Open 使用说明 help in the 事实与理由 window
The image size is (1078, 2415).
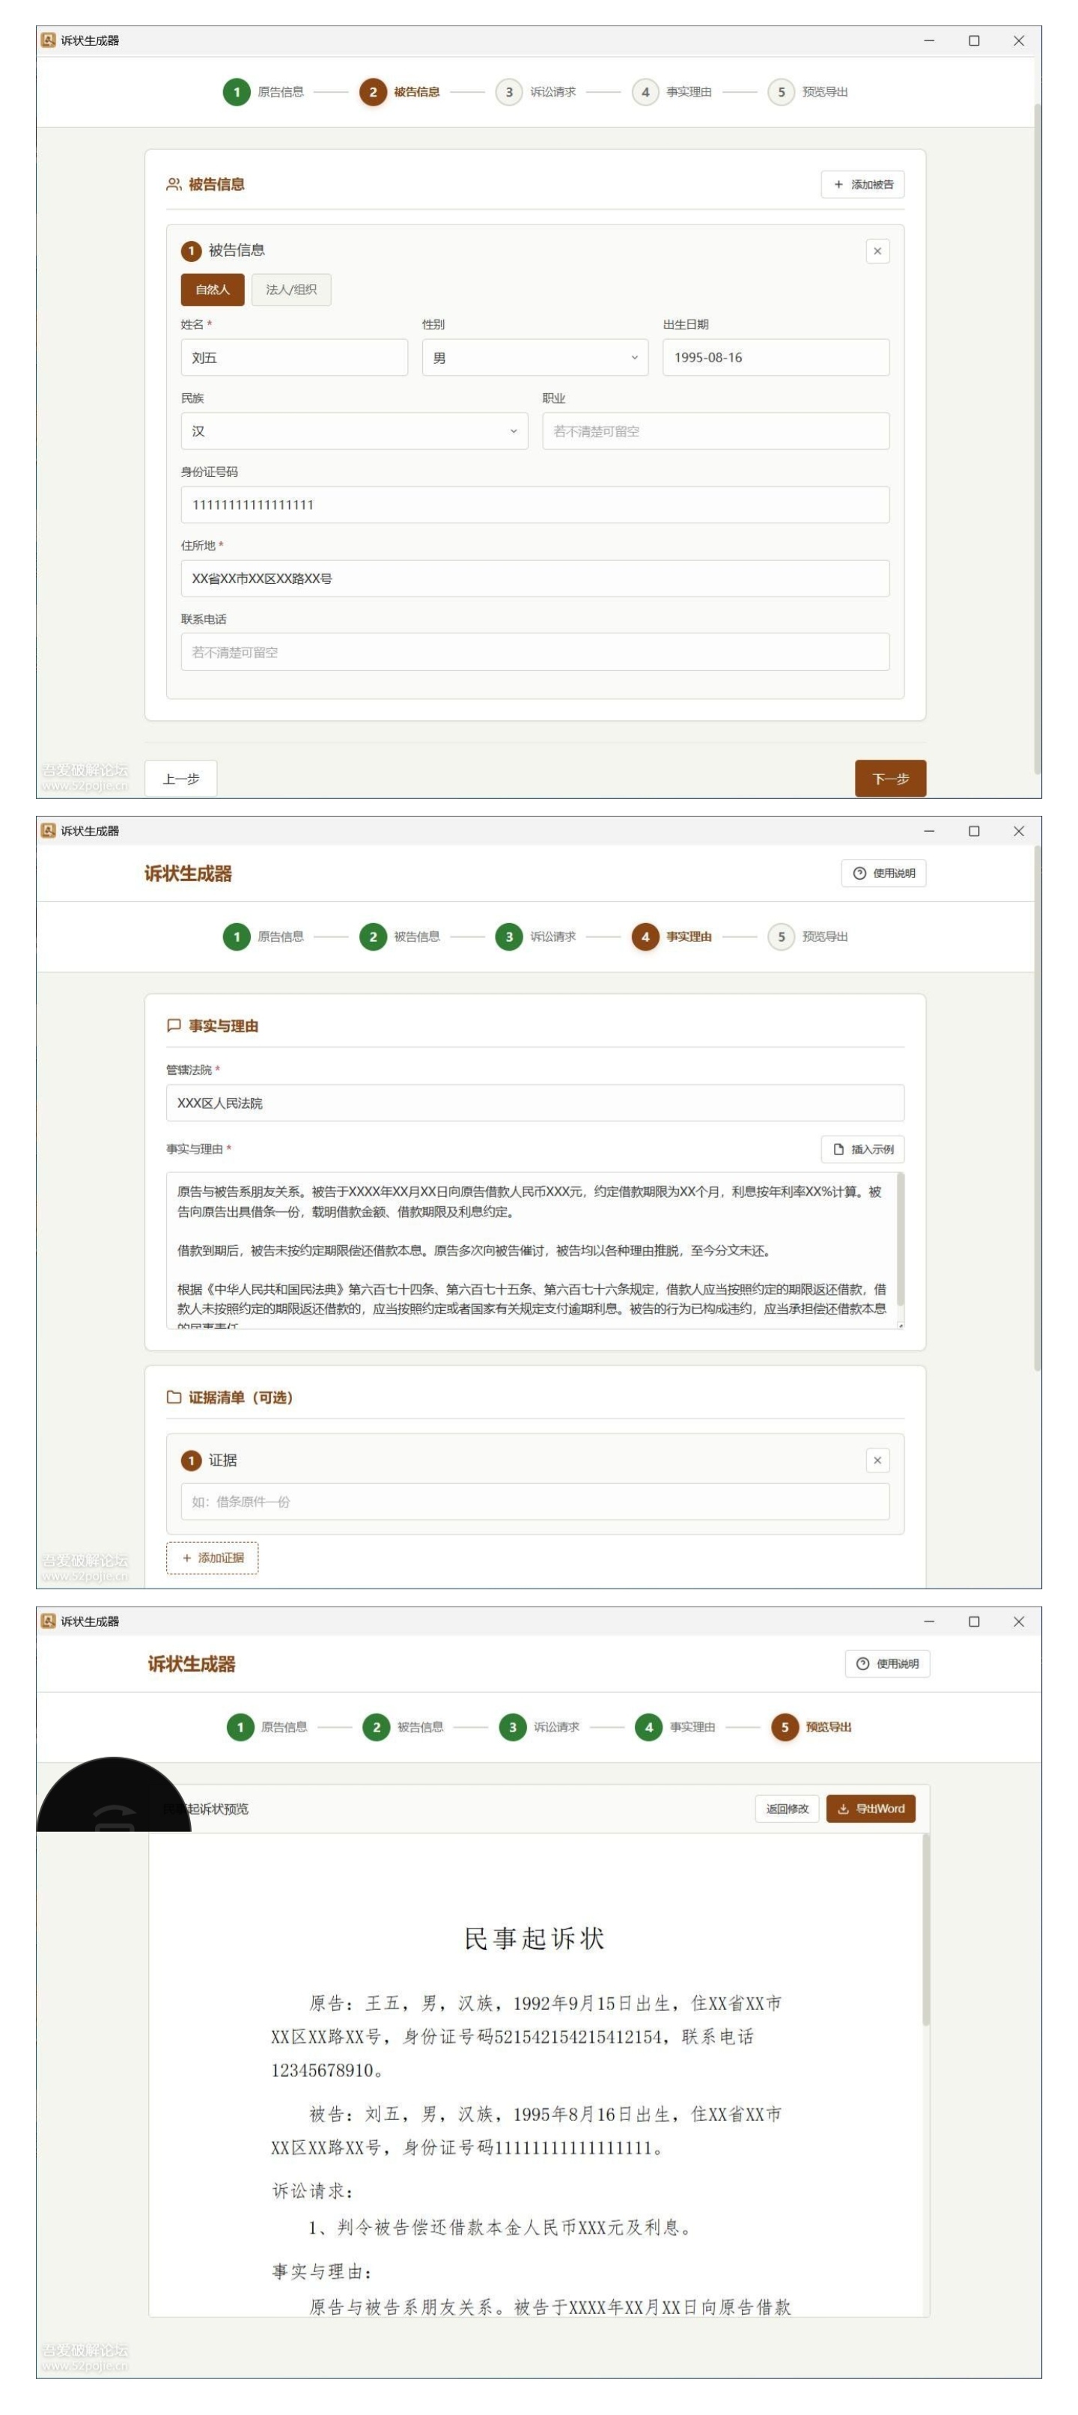(x=883, y=874)
